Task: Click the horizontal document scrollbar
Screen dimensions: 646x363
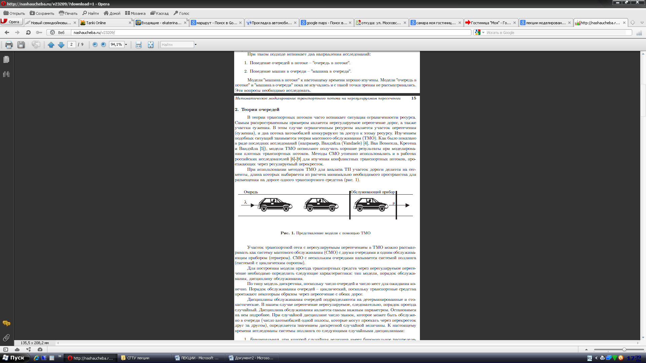Action: click(x=348, y=343)
